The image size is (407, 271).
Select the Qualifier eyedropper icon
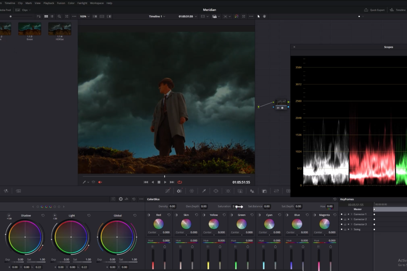(x=204, y=191)
